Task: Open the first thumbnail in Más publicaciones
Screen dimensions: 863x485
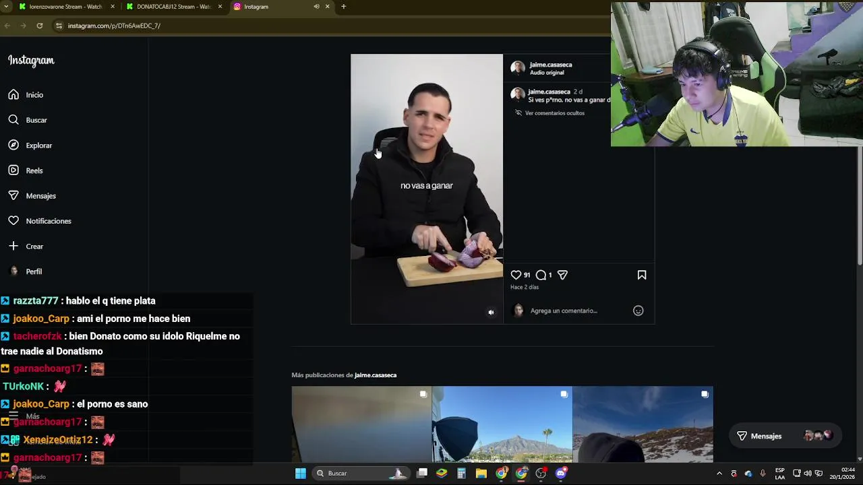Action: (361, 424)
